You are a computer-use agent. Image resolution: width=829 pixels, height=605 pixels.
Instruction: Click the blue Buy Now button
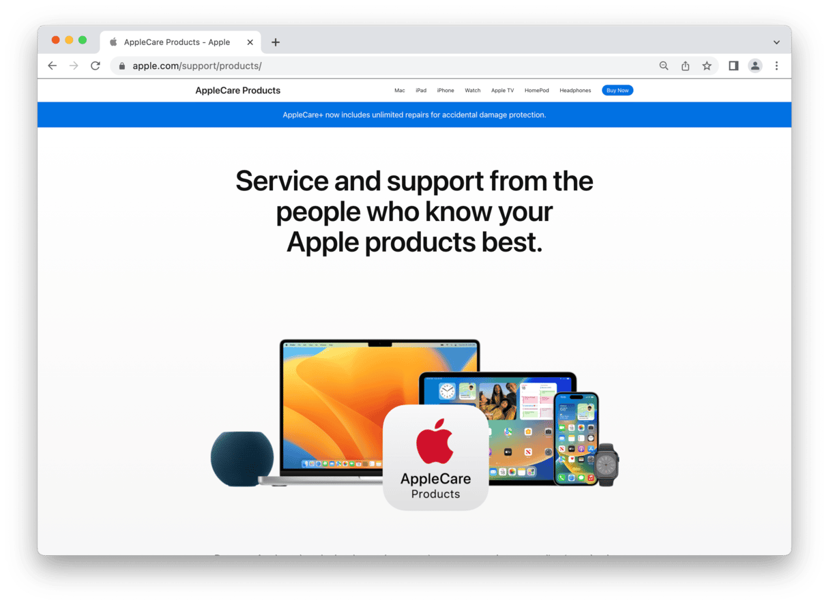click(617, 91)
